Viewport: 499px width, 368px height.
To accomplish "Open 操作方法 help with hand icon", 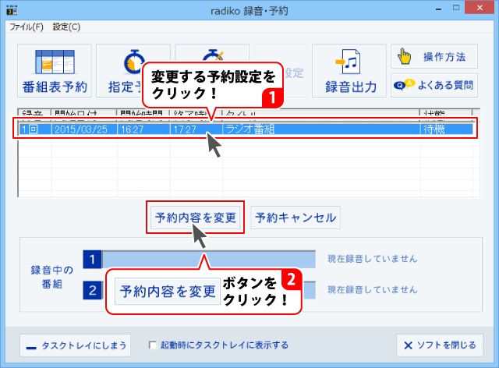I will [434, 56].
